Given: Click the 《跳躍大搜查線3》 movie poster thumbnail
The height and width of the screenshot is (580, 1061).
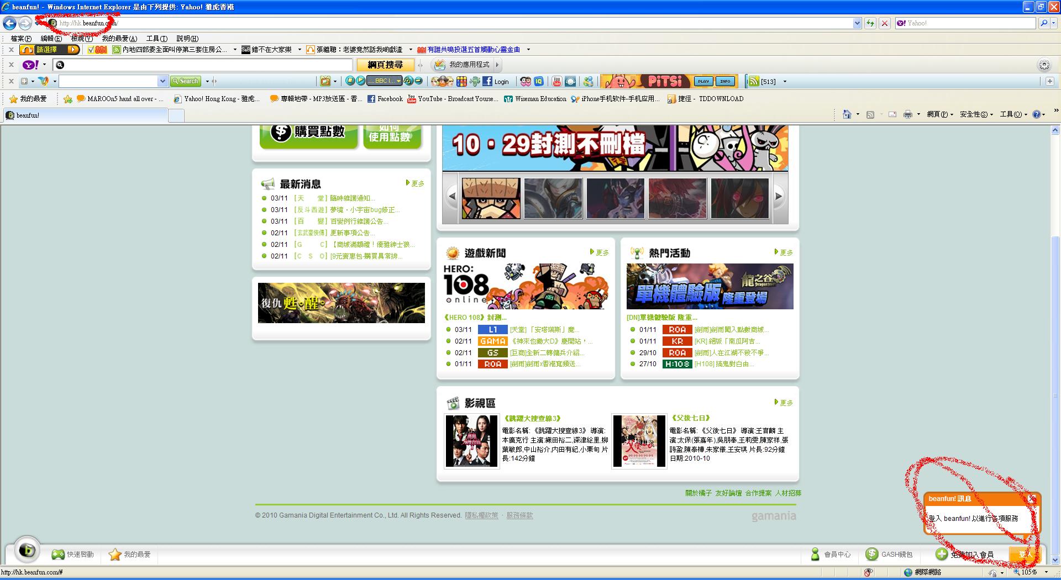Looking at the screenshot, I should point(471,441).
